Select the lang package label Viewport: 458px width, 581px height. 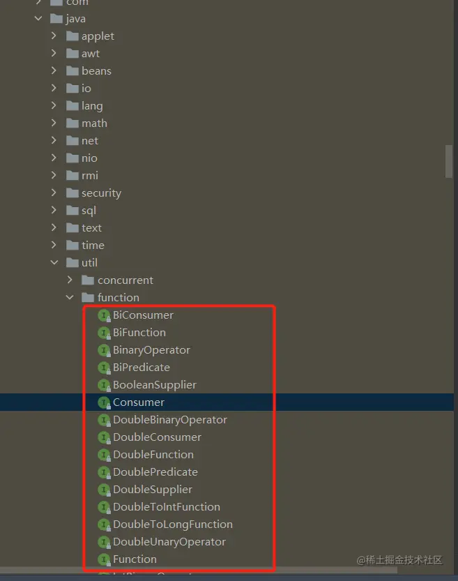pos(92,106)
